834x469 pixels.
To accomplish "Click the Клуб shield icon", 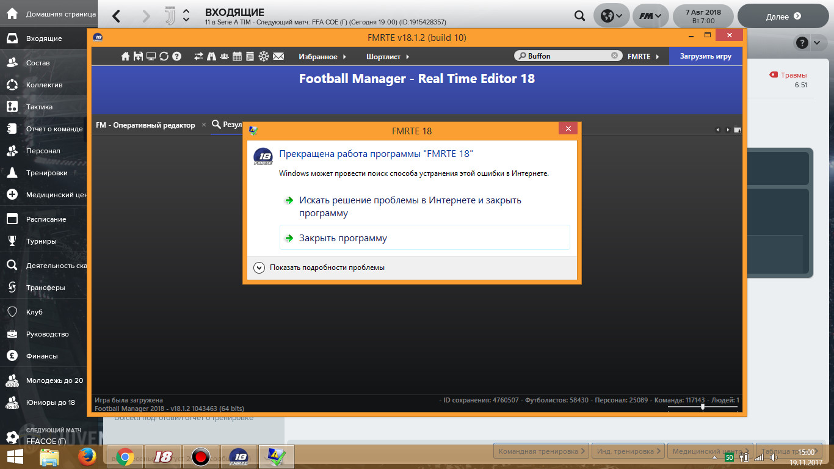I will click(12, 312).
